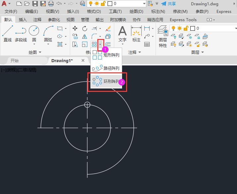Click the Table icon in annotation panel
The height and width of the screenshot is (194, 237).
tap(147, 44)
